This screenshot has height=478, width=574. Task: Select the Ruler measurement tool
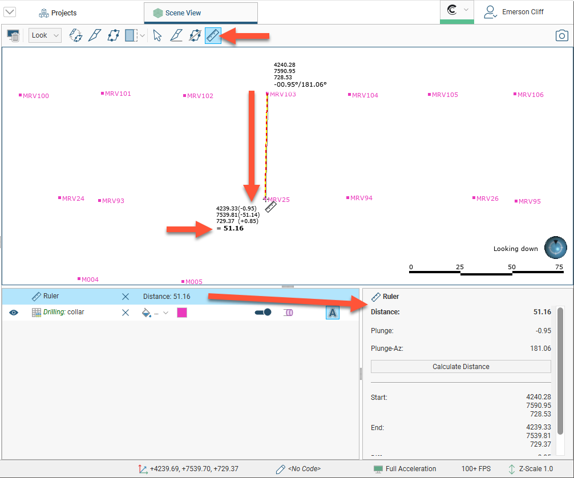[x=213, y=35]
